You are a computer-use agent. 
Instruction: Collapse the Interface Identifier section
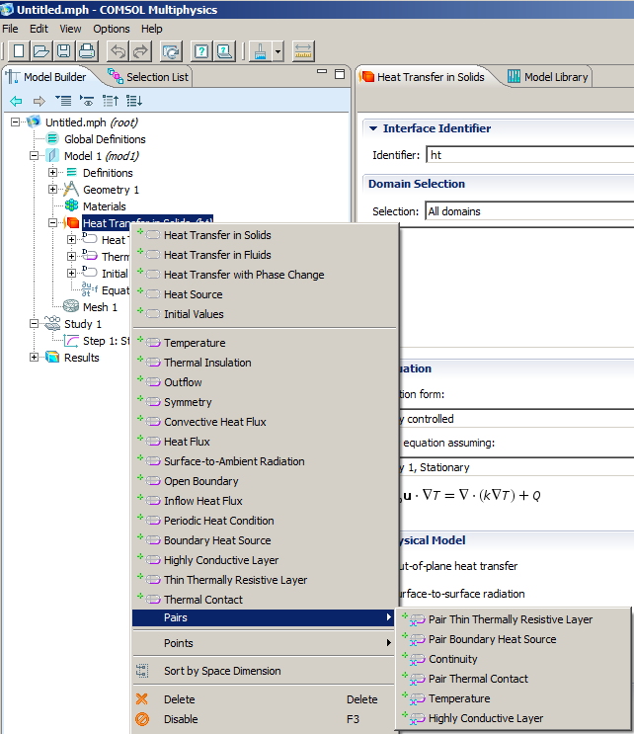click(x=372, y=128)
